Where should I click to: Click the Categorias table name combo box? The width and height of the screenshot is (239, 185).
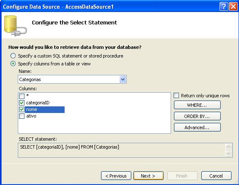click(72, 79)
